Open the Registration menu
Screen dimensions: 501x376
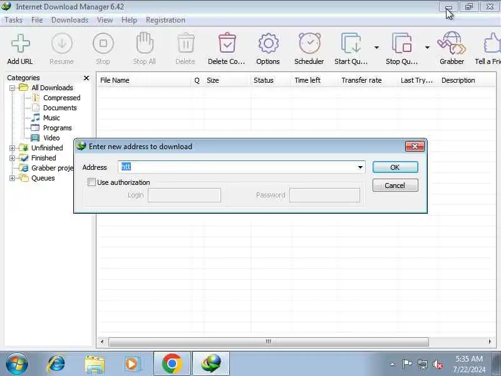pyautogui.click(x=165, y=20)
